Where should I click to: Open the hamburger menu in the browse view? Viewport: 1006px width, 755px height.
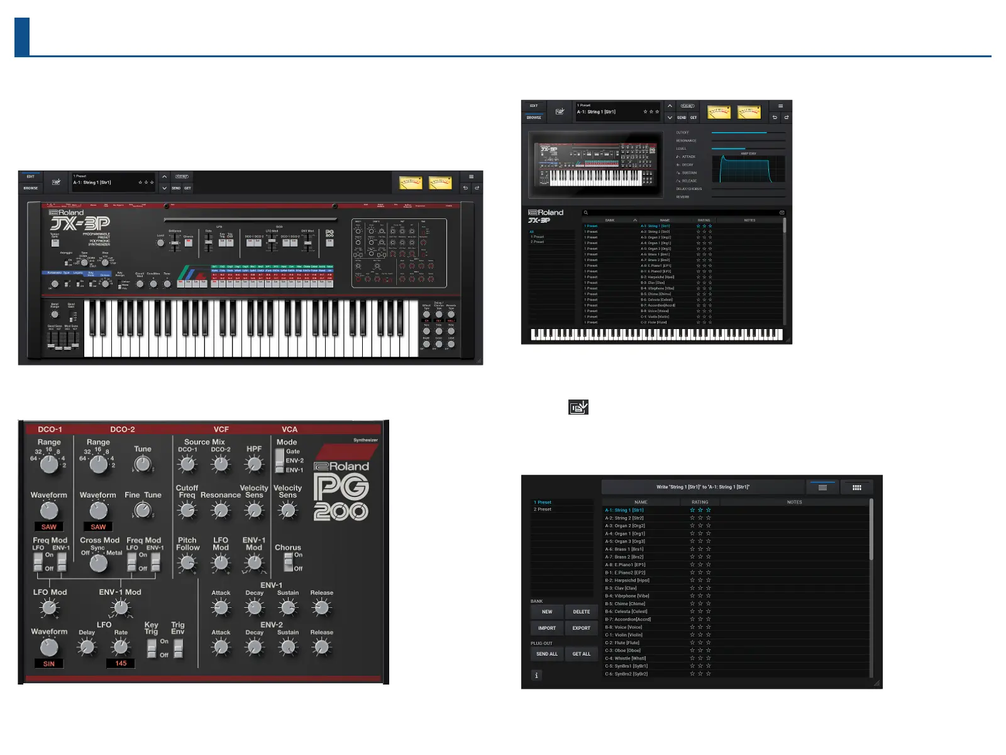pyautogui.click(x=780, y=106)
